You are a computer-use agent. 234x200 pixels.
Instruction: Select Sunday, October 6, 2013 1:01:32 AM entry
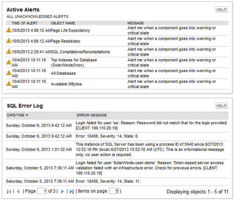pos(39,149)
